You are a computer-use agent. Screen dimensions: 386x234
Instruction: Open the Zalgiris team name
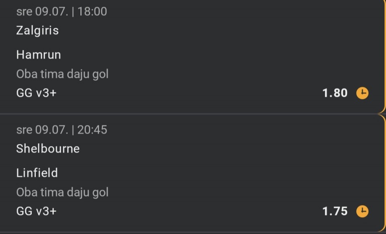click(x=37, y=31)
